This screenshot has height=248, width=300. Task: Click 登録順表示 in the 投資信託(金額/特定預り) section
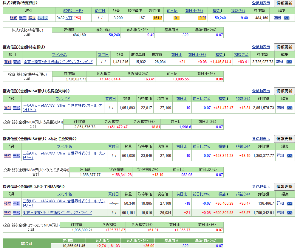[261, 47]
